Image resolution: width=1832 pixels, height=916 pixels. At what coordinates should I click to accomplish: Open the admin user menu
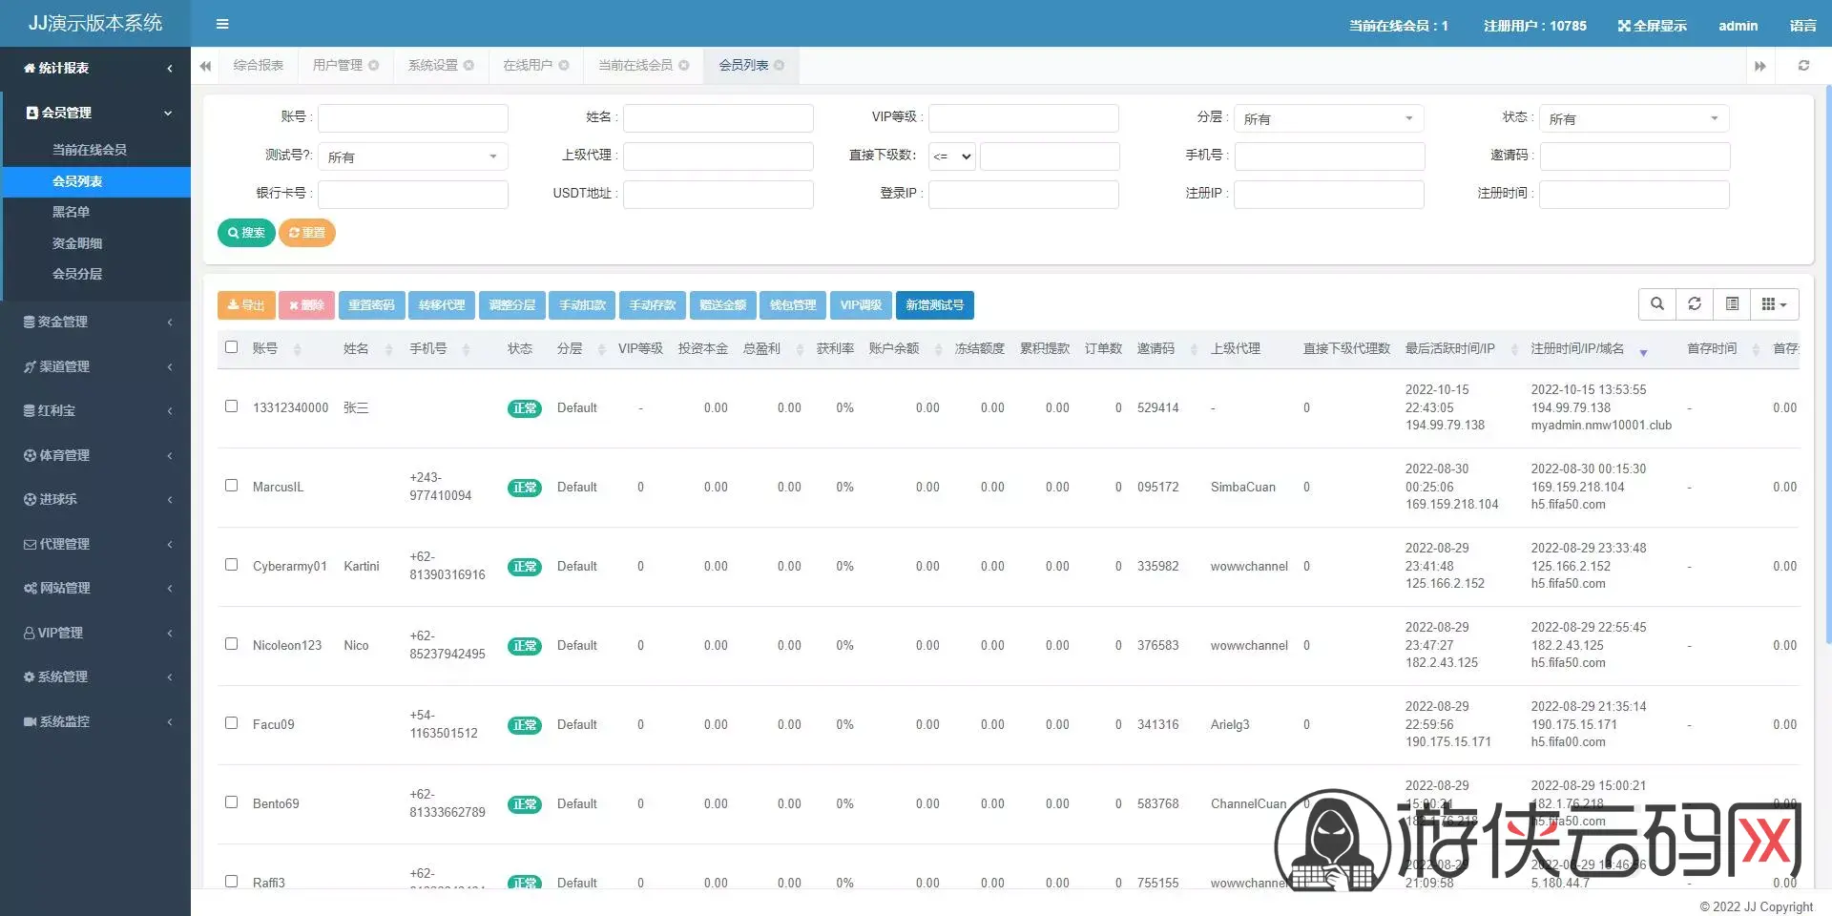[x=1738, y=26]
